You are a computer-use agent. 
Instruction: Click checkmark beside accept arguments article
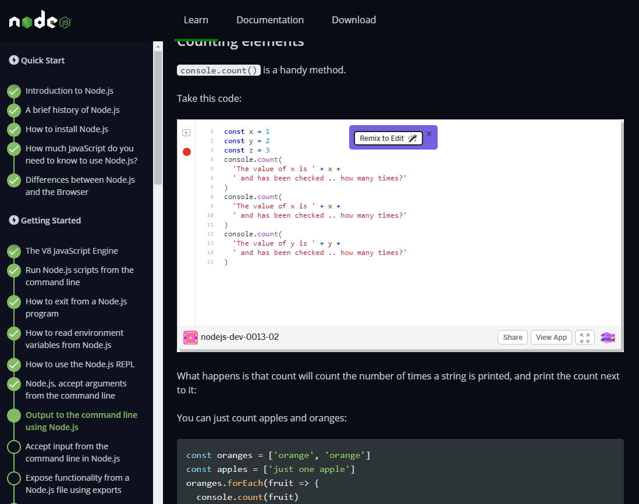coord(14,384)
